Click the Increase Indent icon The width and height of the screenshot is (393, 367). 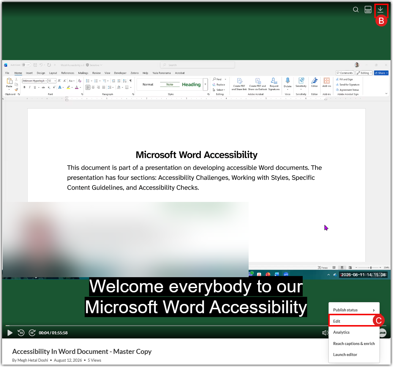(119, 81)
